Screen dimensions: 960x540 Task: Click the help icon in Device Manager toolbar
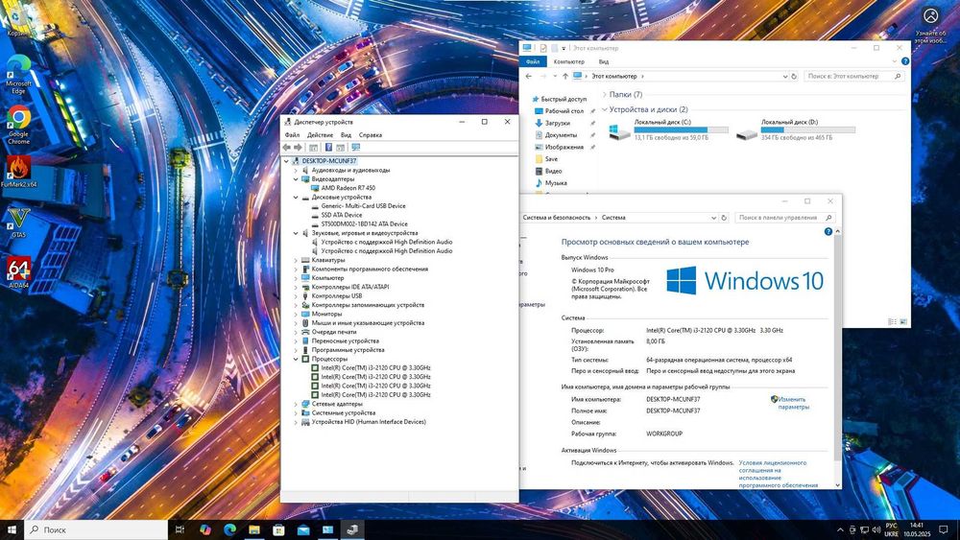pyautogui.click(x=328, y=148)
